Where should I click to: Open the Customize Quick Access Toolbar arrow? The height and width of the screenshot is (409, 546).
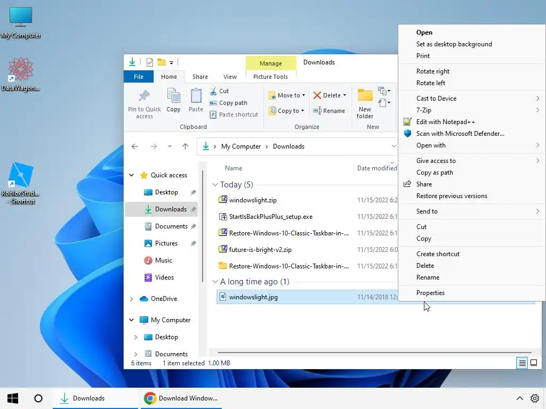coord(171,63)
